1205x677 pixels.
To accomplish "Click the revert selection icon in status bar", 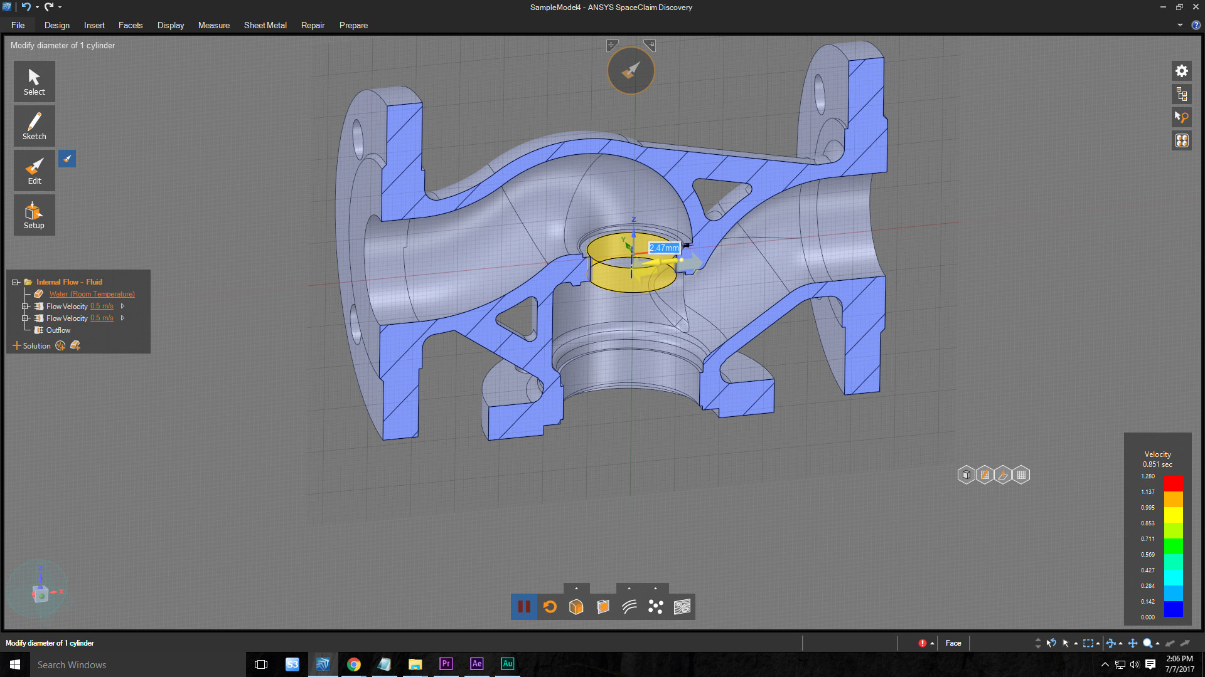I will [x=1051, y=643].
